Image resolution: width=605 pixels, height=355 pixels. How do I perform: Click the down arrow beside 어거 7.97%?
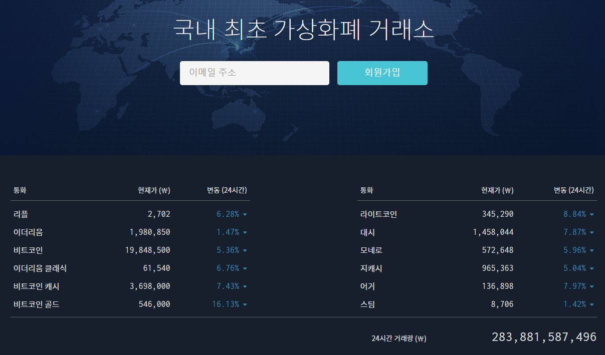point(591,287)
